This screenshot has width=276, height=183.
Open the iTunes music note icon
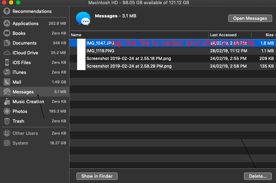(7, 72)
